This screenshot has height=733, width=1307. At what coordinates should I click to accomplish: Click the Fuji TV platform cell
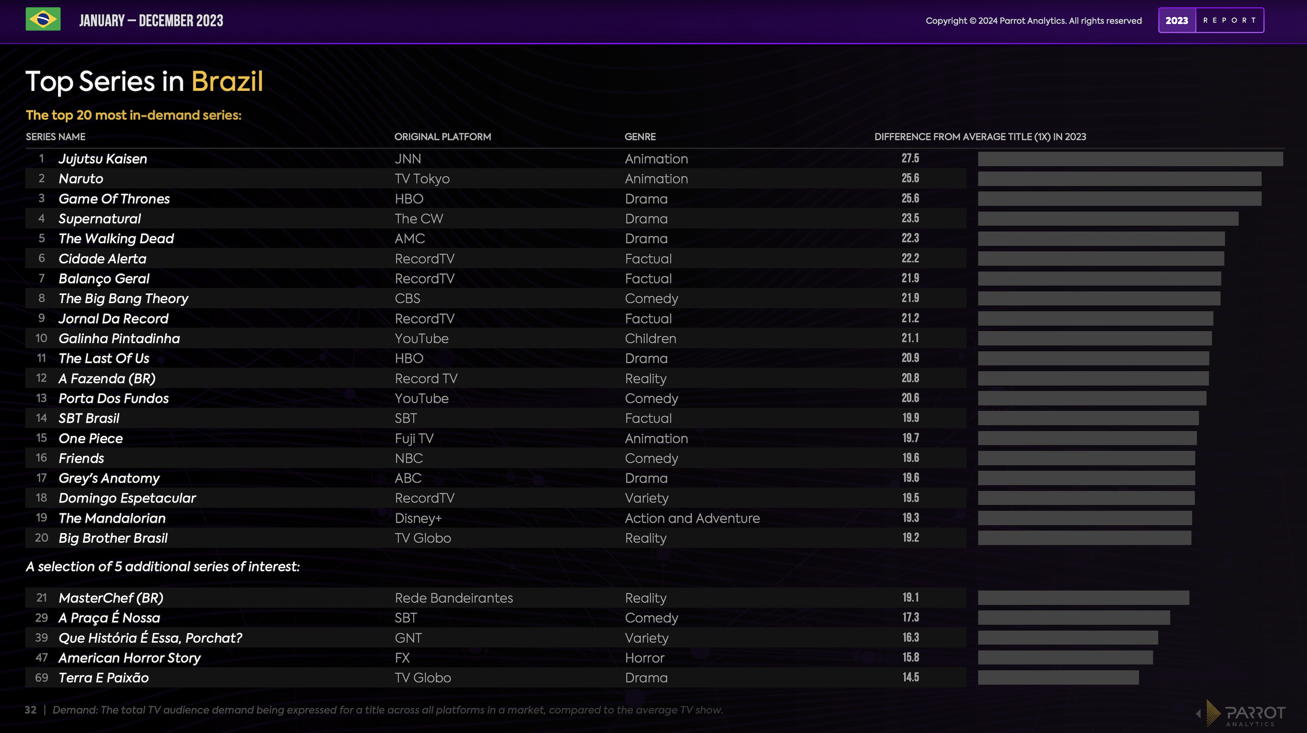tap(414, 439)
